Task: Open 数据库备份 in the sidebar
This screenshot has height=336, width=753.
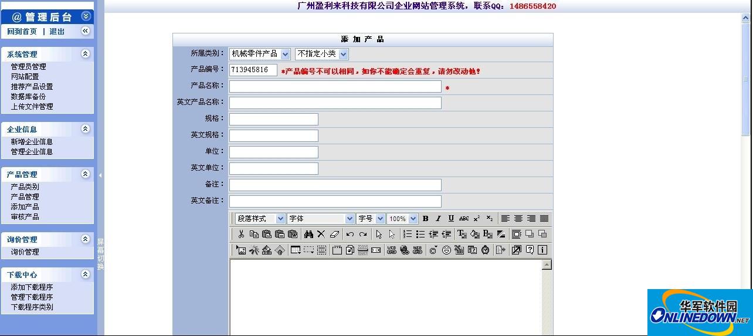Action: click(x=28, y=97)
